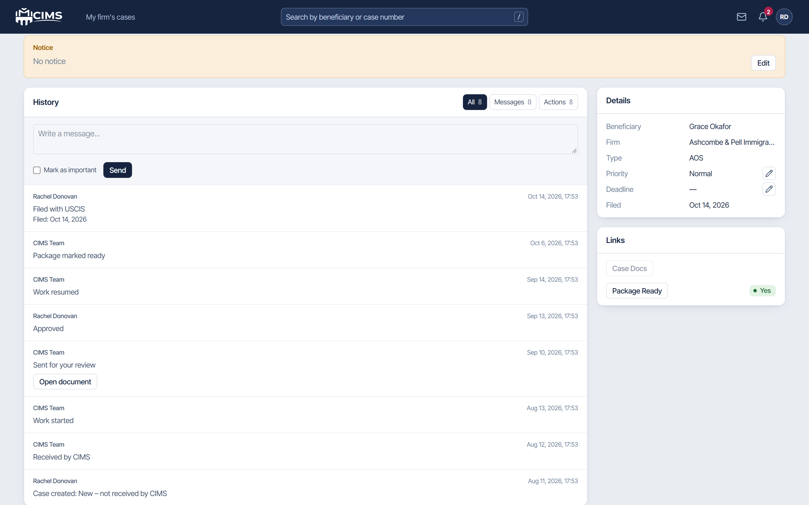
Task: Open the mail envelope icon
Action: coord(742,17)
